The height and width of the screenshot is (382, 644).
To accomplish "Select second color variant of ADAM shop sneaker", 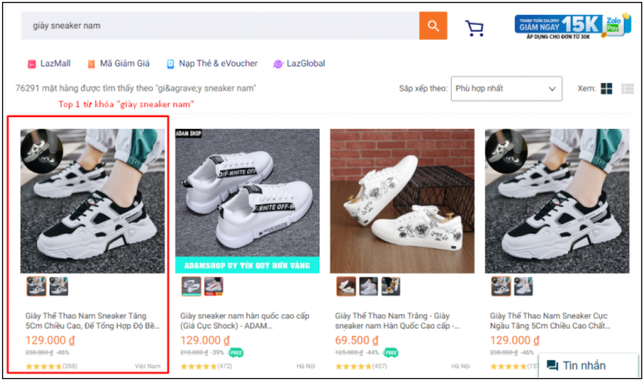I will 213,286.
